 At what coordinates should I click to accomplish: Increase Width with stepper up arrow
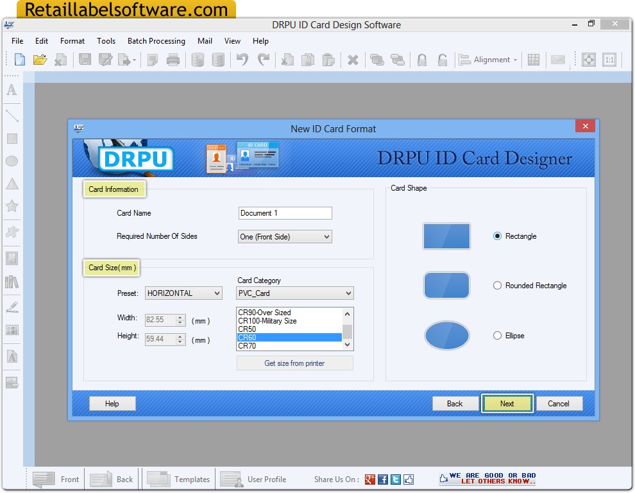(x=181, y=317)
